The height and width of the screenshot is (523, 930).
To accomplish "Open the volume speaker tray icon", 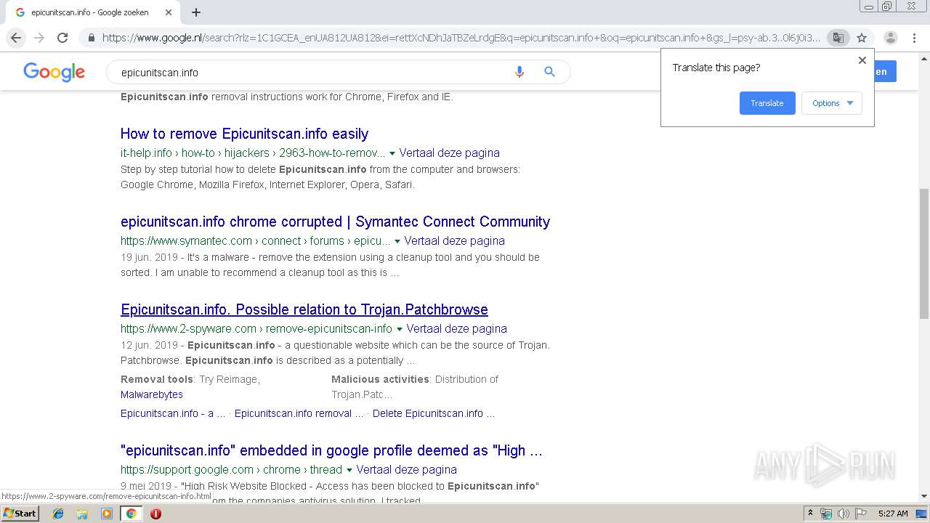I will [x=843, y=514].
